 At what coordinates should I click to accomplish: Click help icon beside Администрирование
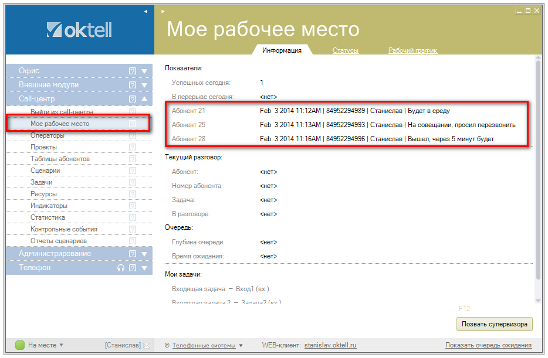point(133,254)
